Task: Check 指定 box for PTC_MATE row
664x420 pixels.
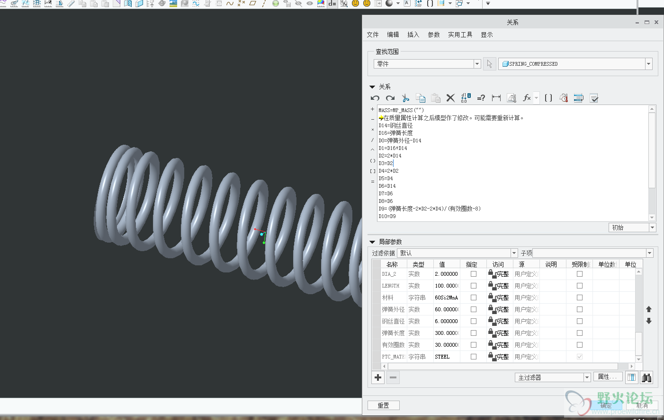Action: point(474,357)
